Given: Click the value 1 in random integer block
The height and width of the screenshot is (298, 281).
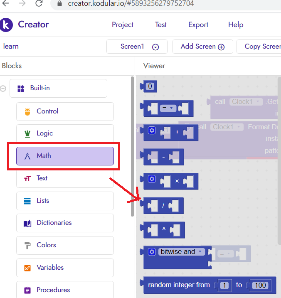Looking at the screenshot, I should [224, 285].
